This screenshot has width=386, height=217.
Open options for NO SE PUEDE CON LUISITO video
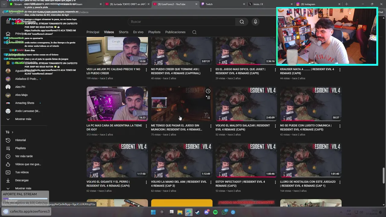click(340, 126)
